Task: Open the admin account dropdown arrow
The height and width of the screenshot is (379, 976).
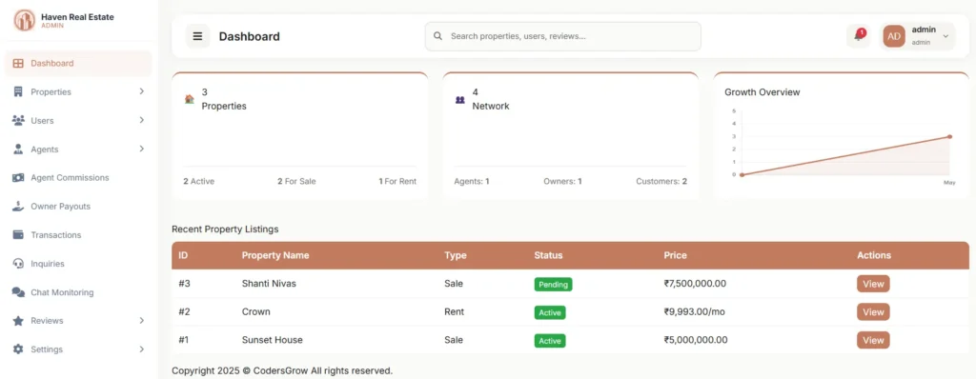Action: [x=945, y=36]
